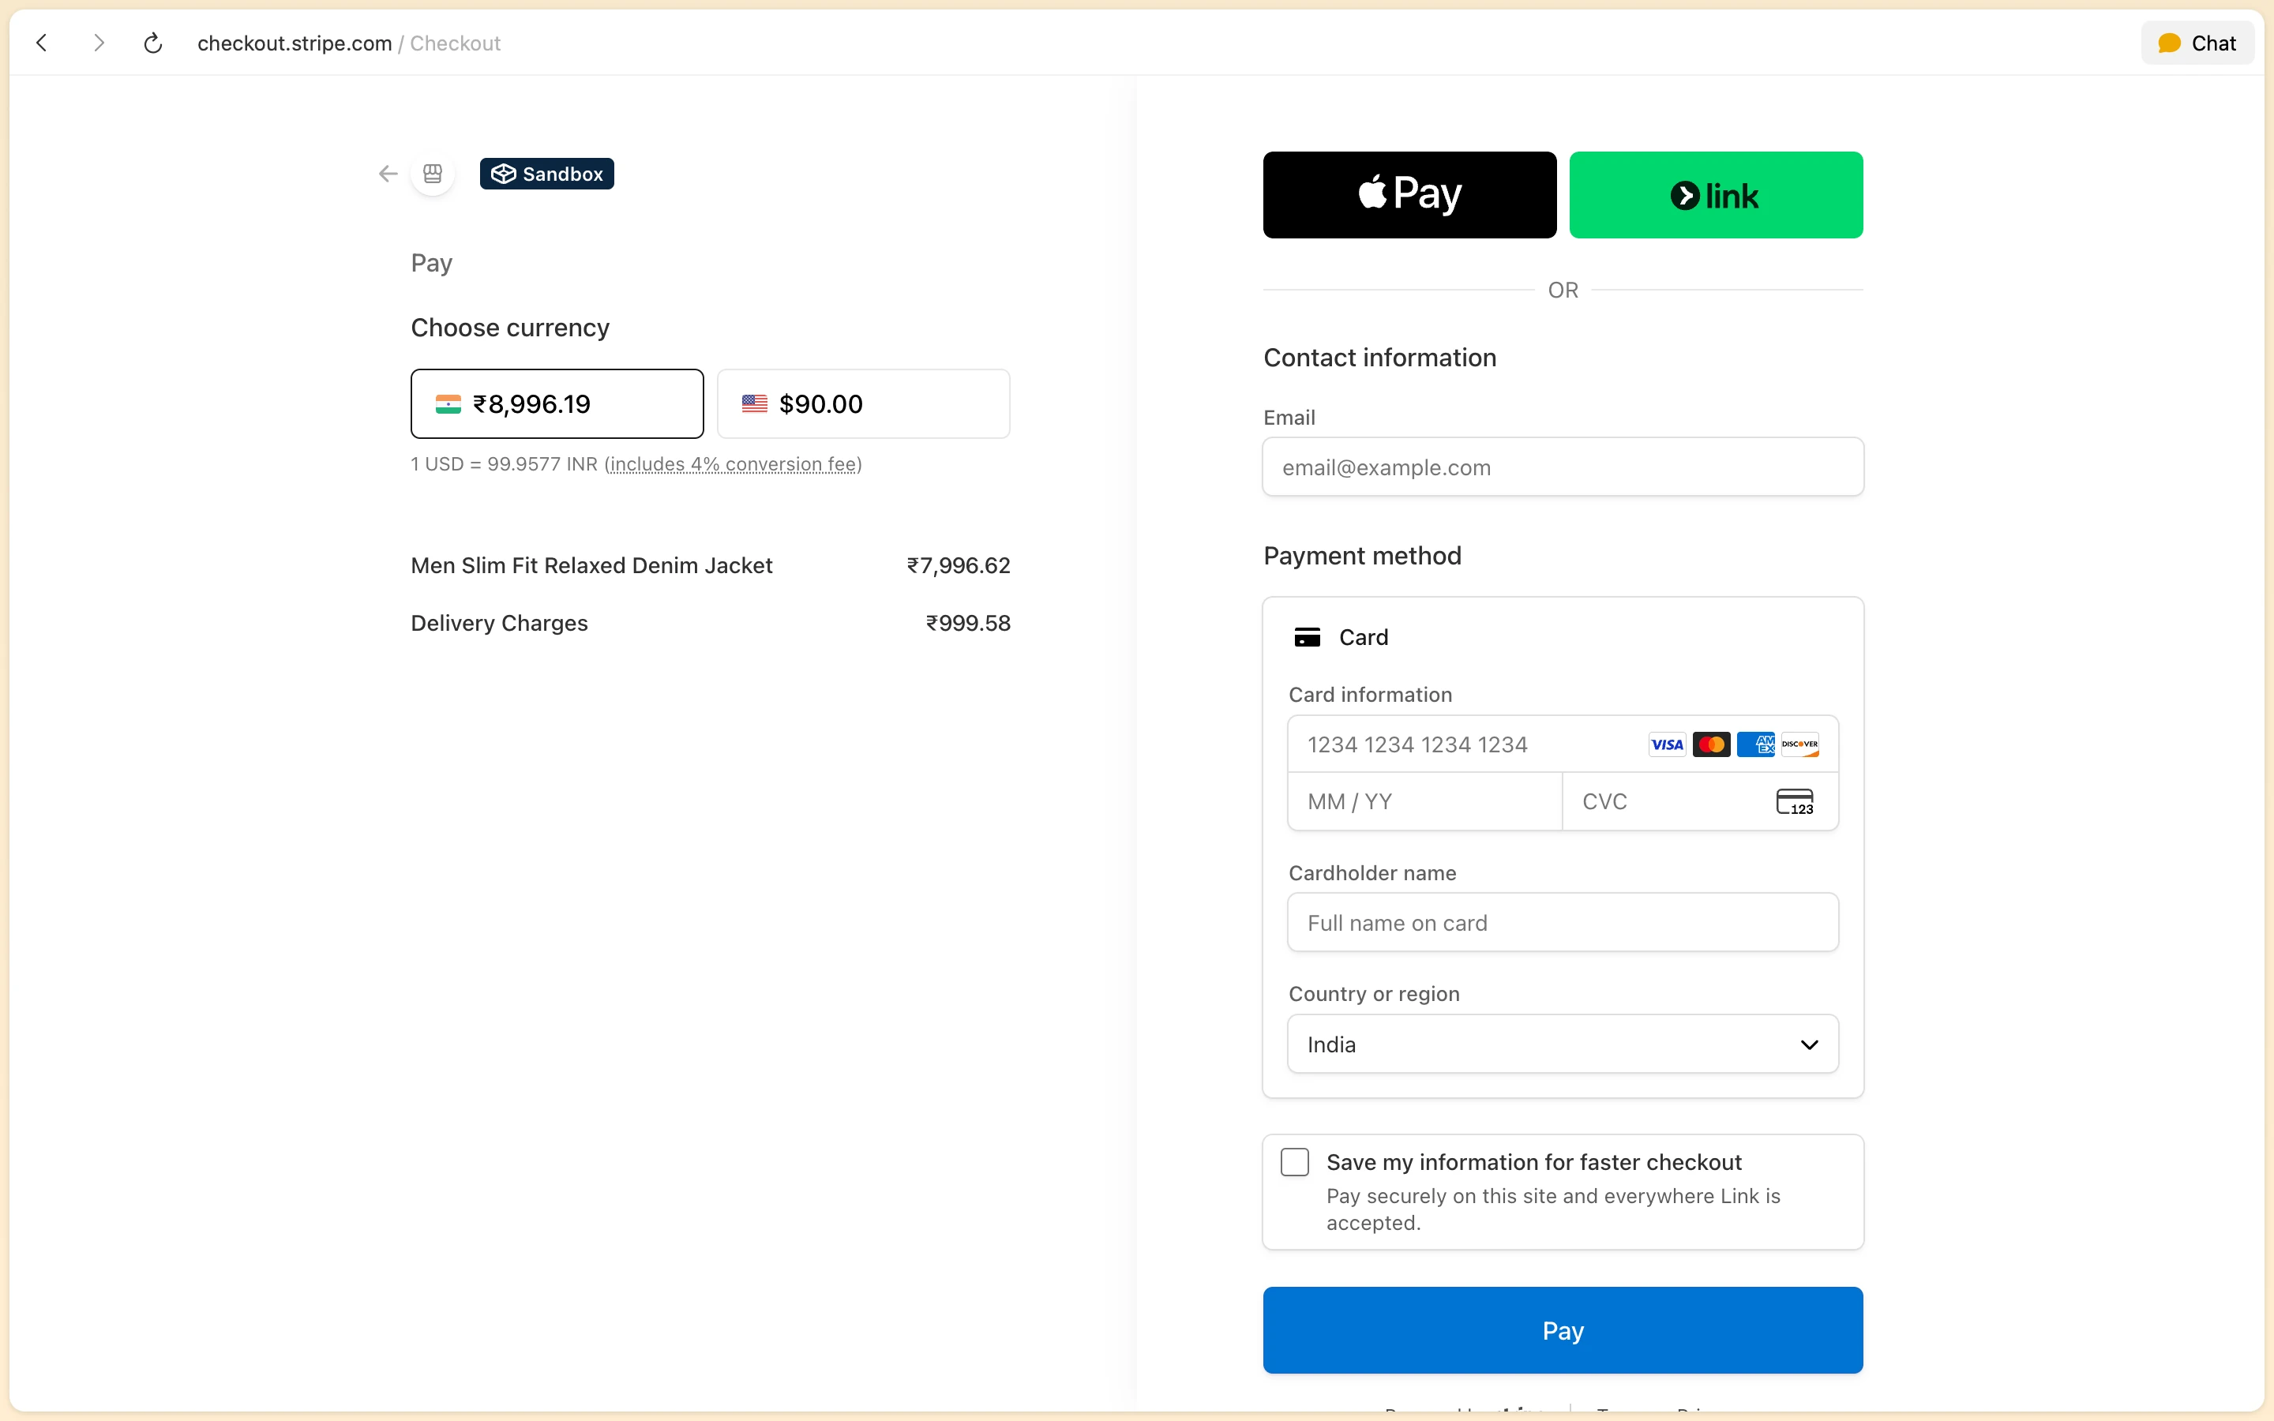Click the checkout.stripe.com address text
Image resolution: width=2274 pixels, height=1421 pixels.
pyautogui.click(x=294, y=43)
